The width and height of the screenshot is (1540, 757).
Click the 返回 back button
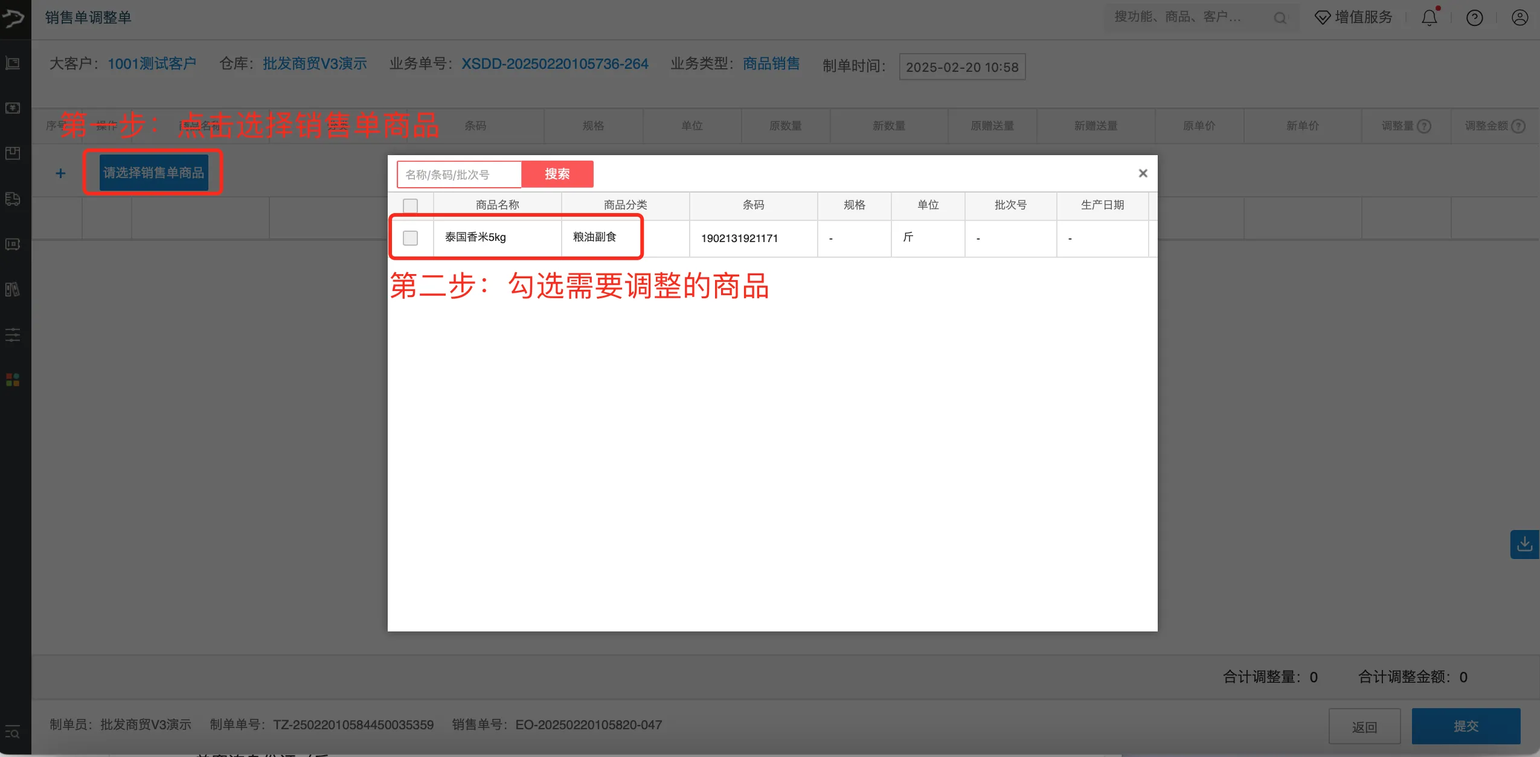click(x=1364, y=726)
